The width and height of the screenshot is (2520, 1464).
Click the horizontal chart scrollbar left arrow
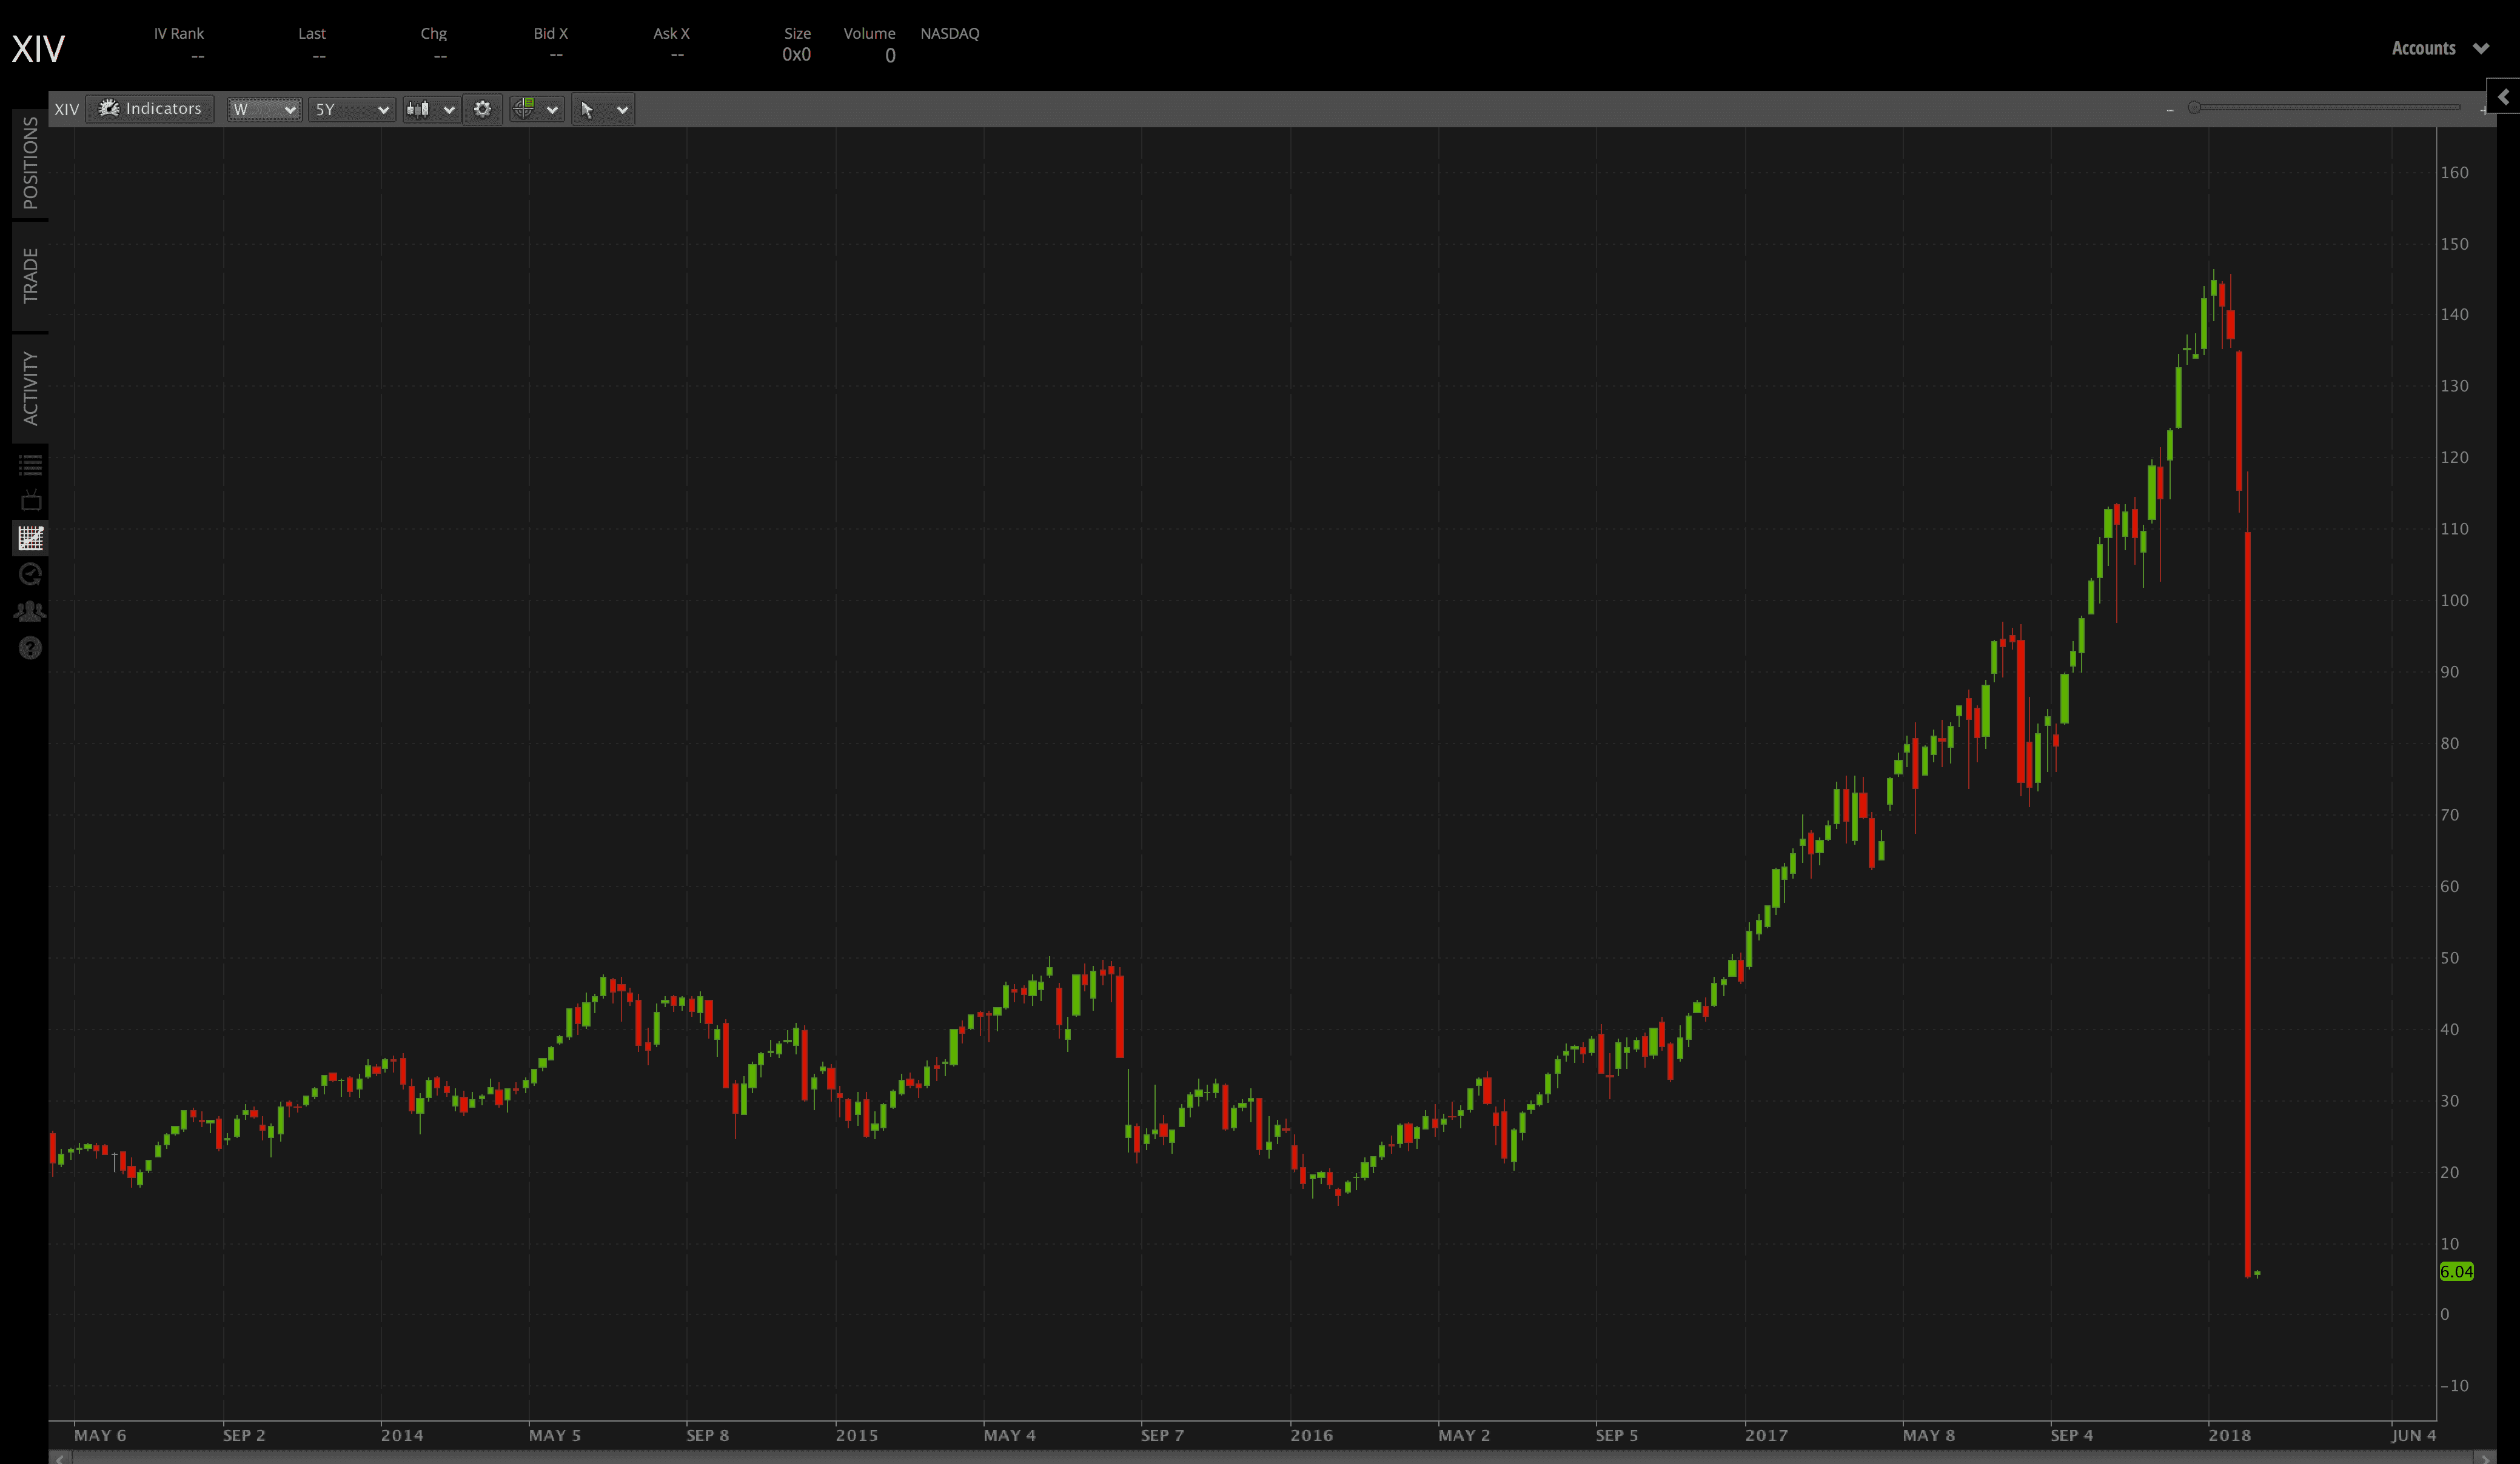[x=61, y=1458]
